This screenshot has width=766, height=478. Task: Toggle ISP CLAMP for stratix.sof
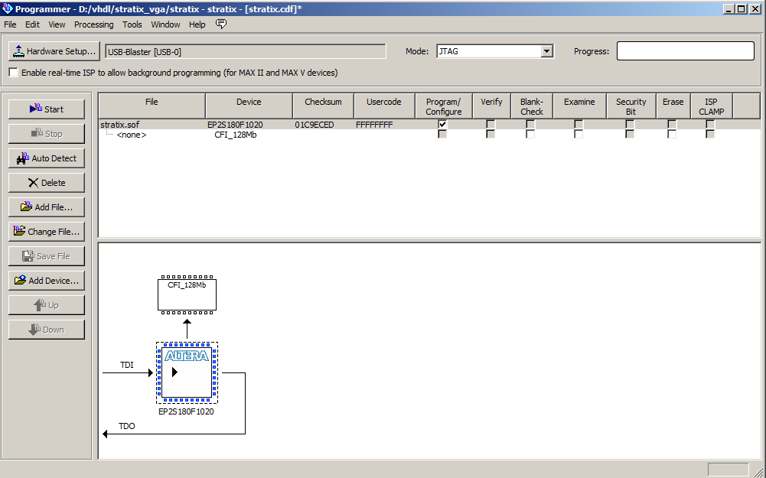point(710,125)
